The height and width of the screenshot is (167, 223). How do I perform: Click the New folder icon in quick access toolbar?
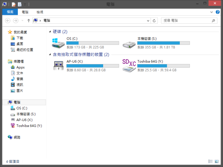click(x=20, y=5)
